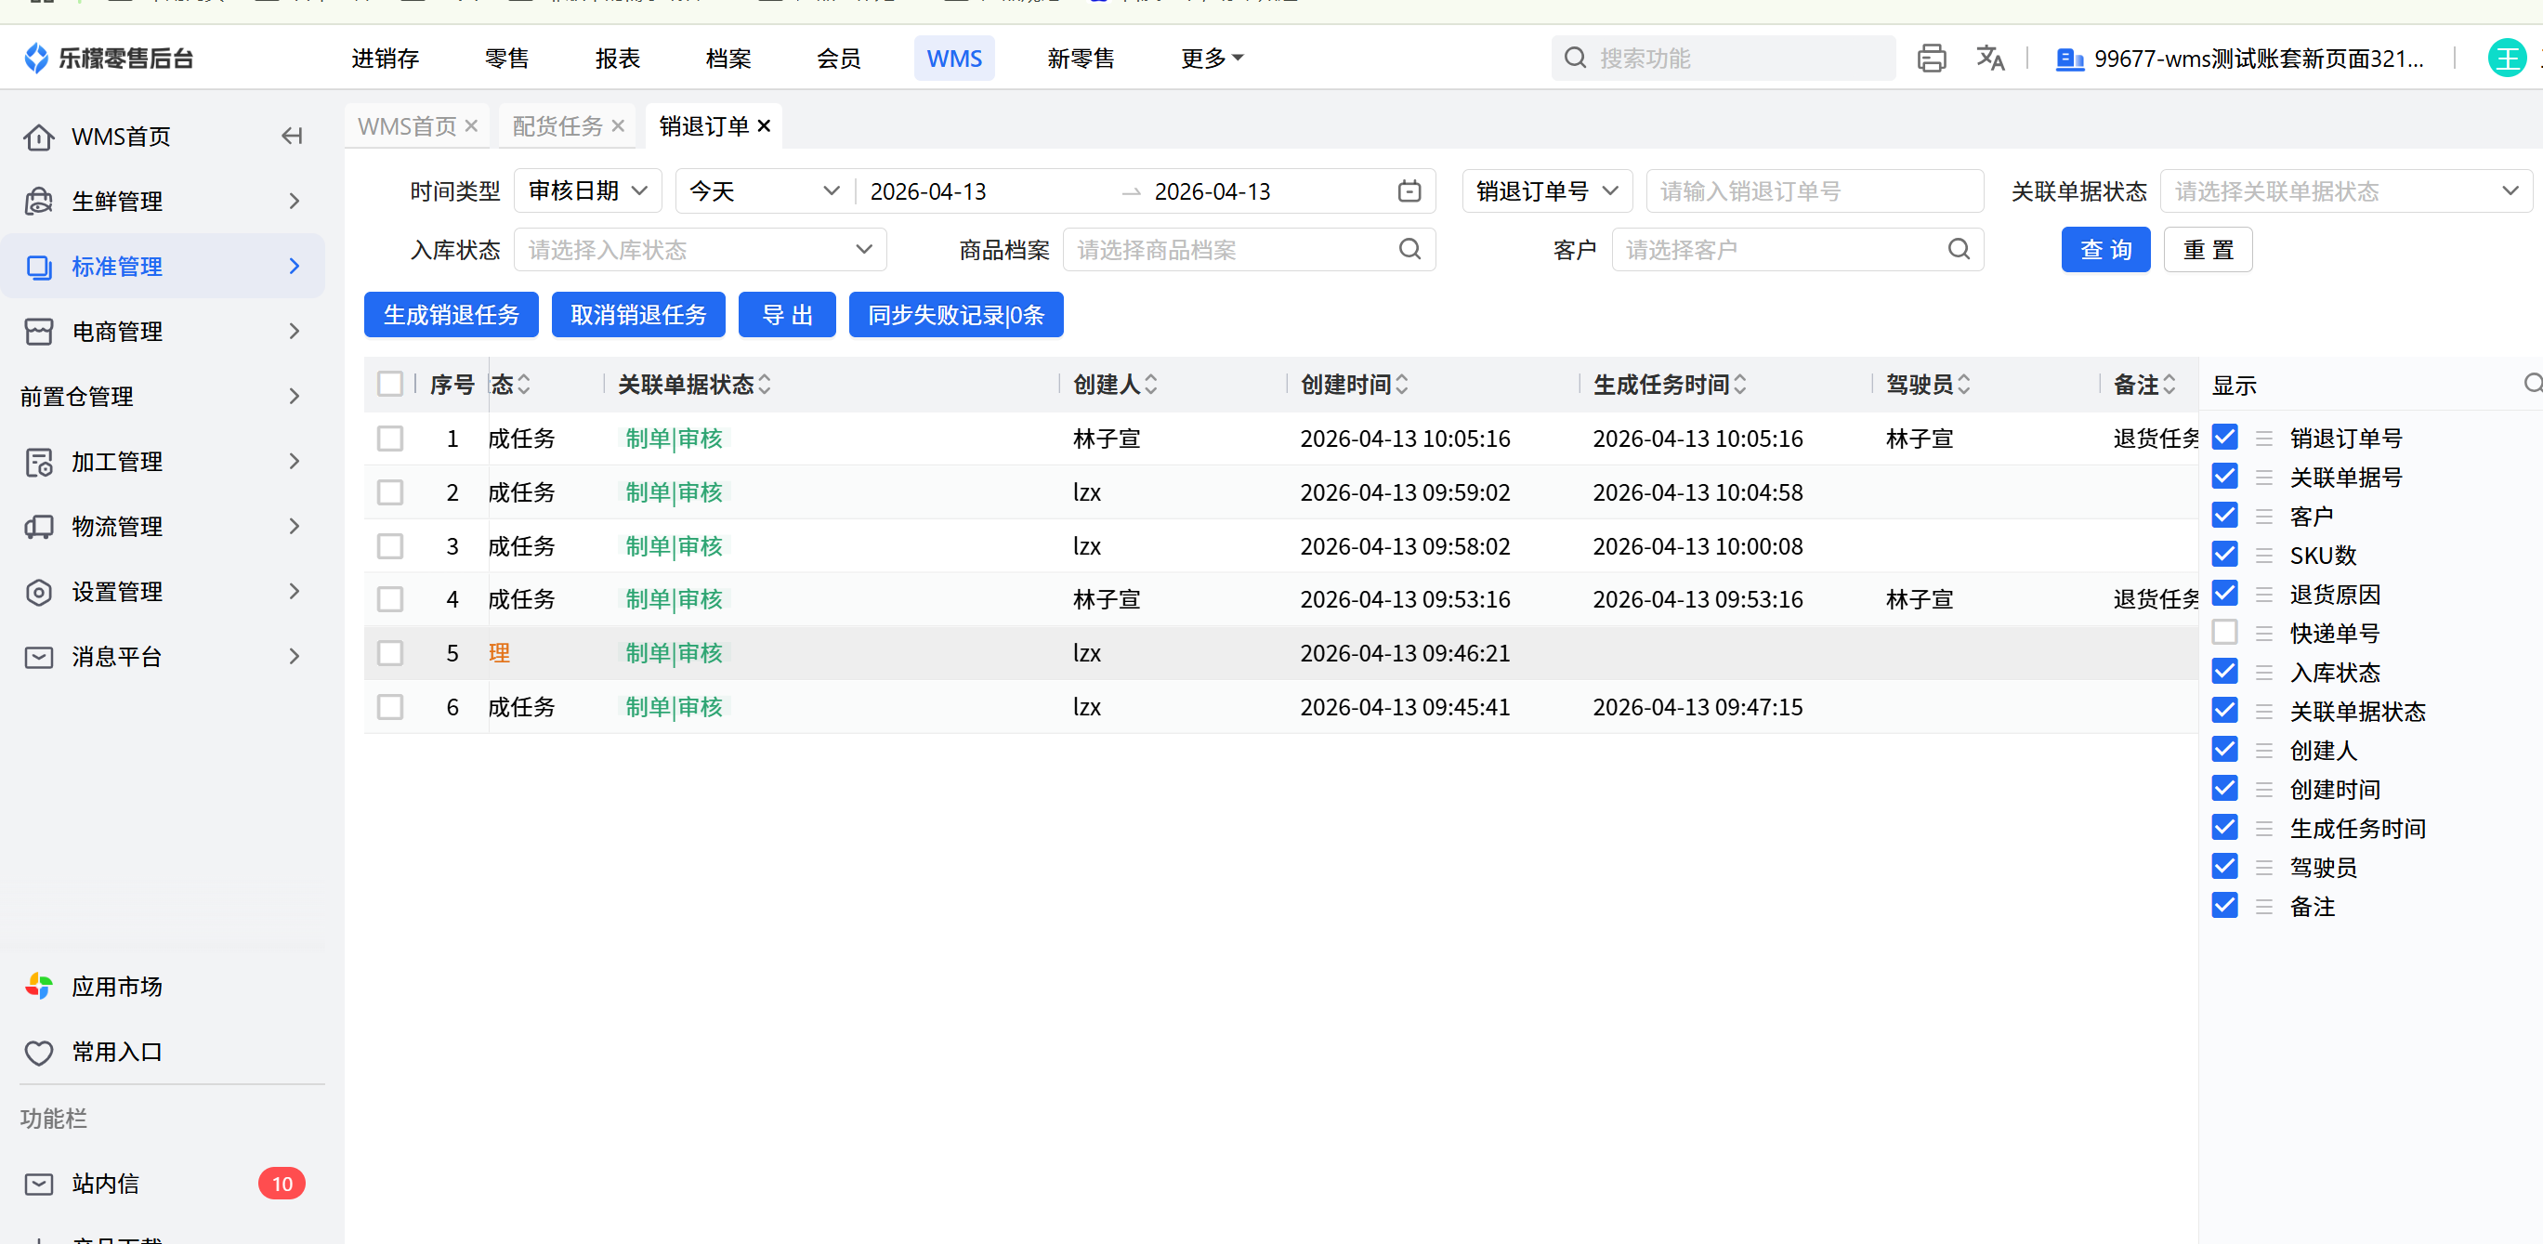This screenshot has height=1244, width=2543.
Task: Open the date range calendar icon
Action: pos(1409,191)
